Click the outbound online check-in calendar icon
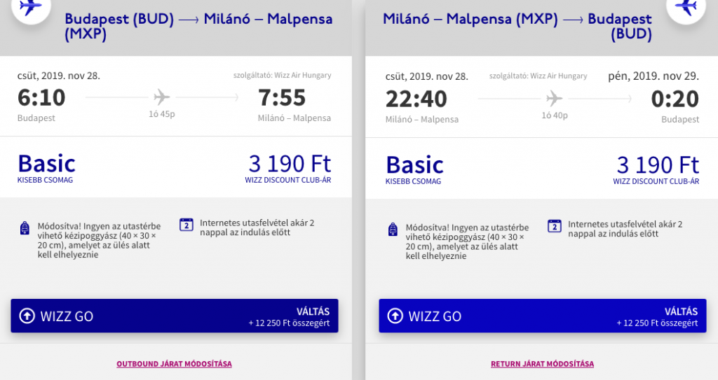Viewport: 718px width, 380px height. pos(187,225)
